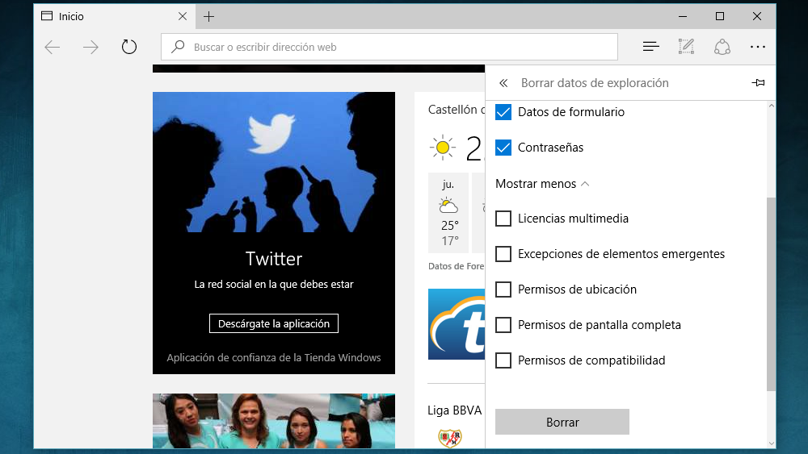Click the Castellón weather location text
This screenshot has width=808, height=454.
(x=456, y=110)
